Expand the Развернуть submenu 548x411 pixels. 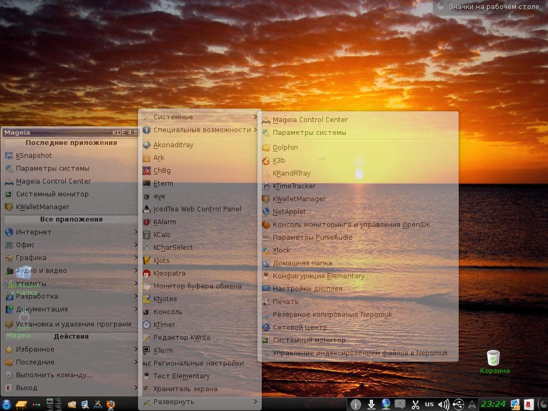pos(200,402)
